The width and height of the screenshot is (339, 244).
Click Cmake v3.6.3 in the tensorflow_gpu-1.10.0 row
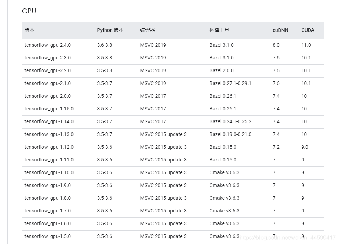click(224, 173)
